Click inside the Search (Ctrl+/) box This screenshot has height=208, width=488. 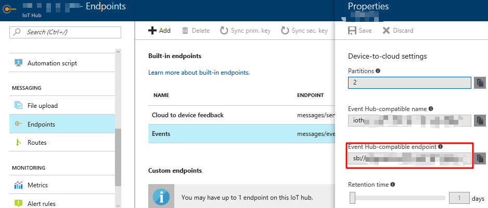[x=66, y=32]
